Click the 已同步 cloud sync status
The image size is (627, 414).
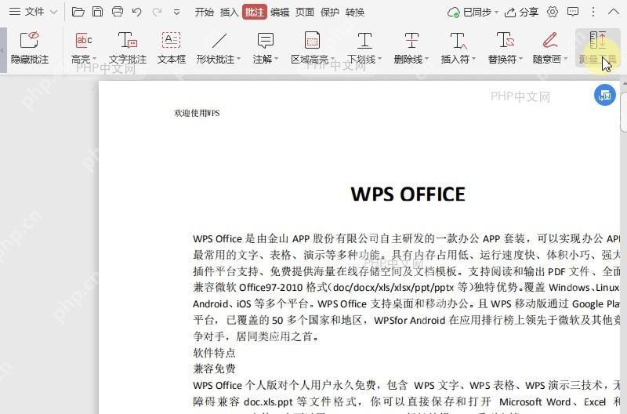[x=473, y=13]
